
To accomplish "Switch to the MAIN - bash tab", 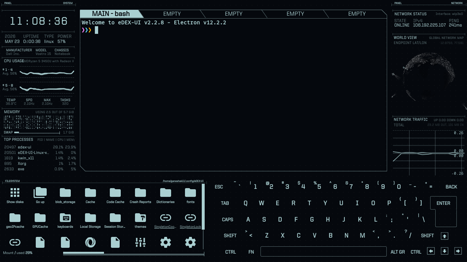I will tap(111, 14).
